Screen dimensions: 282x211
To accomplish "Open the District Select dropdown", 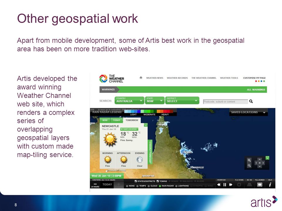I will point(182,100).
